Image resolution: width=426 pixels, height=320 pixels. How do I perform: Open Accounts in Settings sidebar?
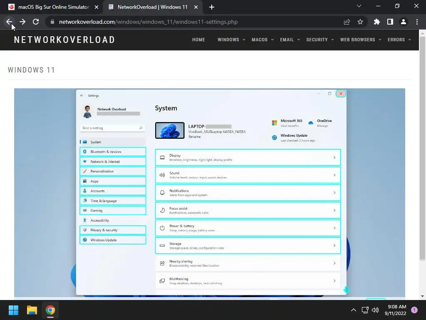coord(113,191)
